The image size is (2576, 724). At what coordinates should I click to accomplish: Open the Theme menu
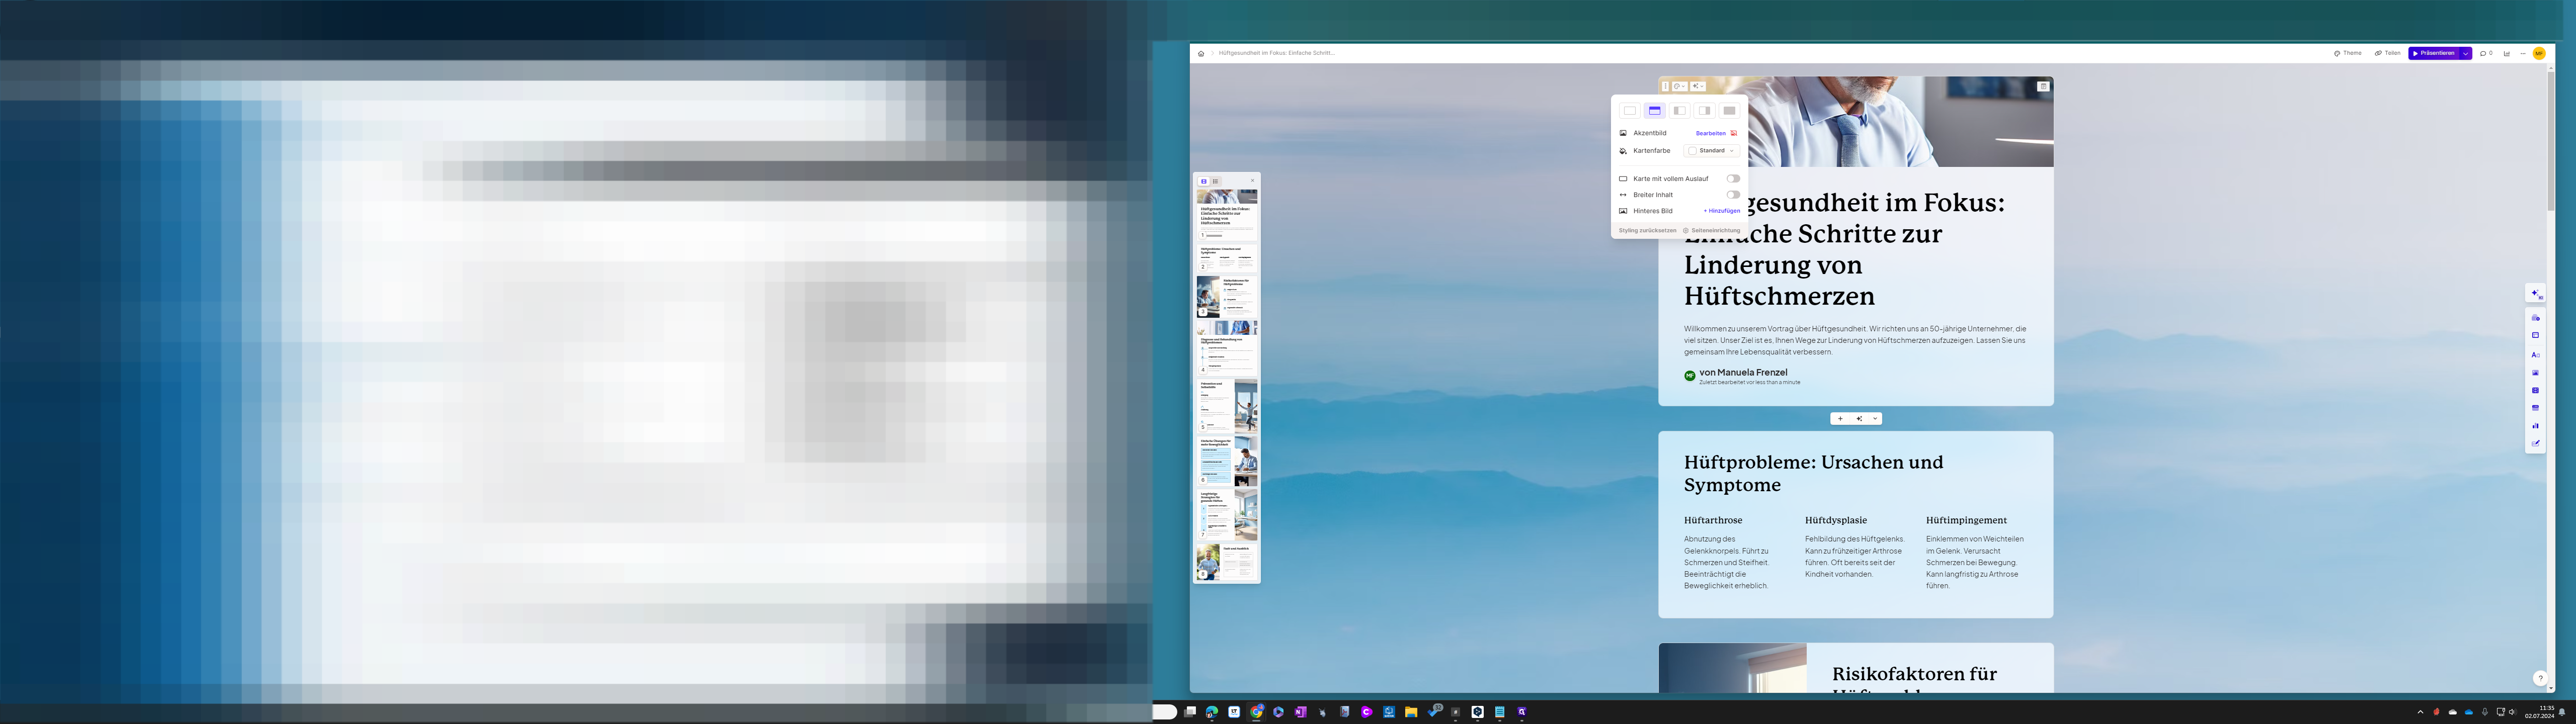(x=2347, y=53)
